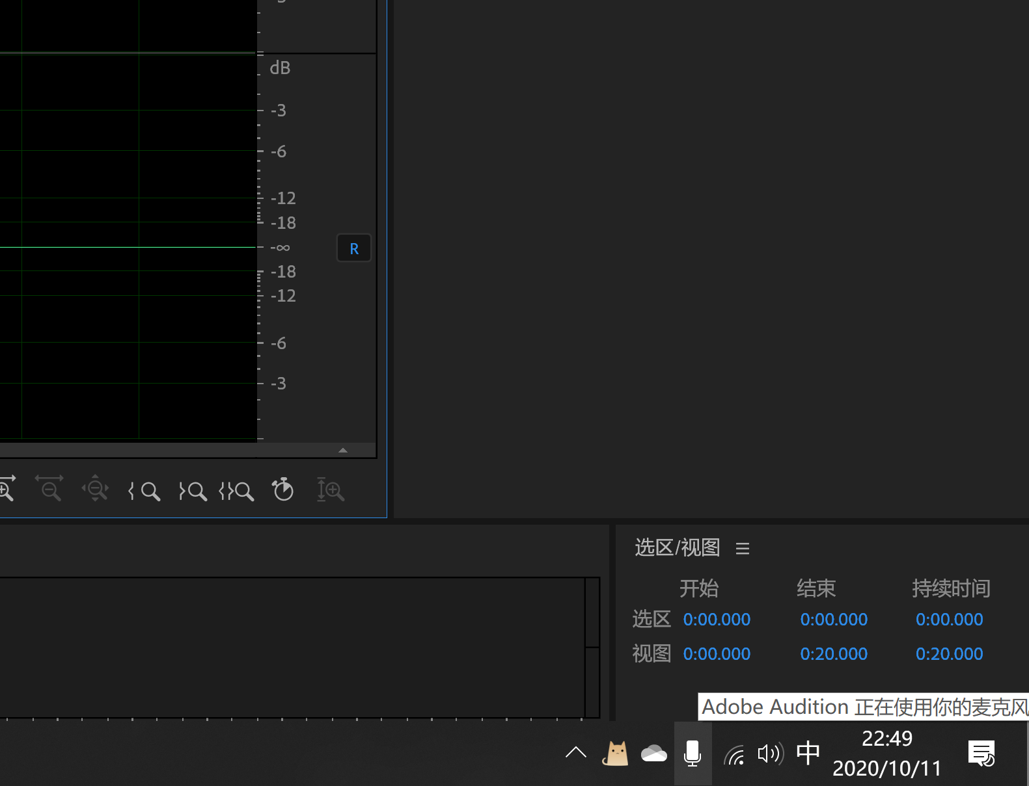
Task: Click inside the level meter panel
Action: [293, 646]
